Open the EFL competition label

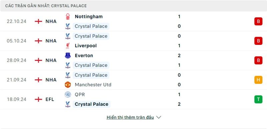(50, 99)
